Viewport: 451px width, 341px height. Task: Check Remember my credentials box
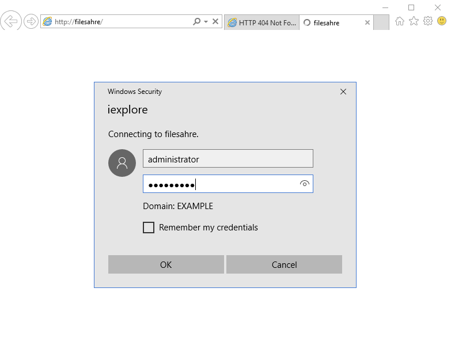(x=149, y=228)
